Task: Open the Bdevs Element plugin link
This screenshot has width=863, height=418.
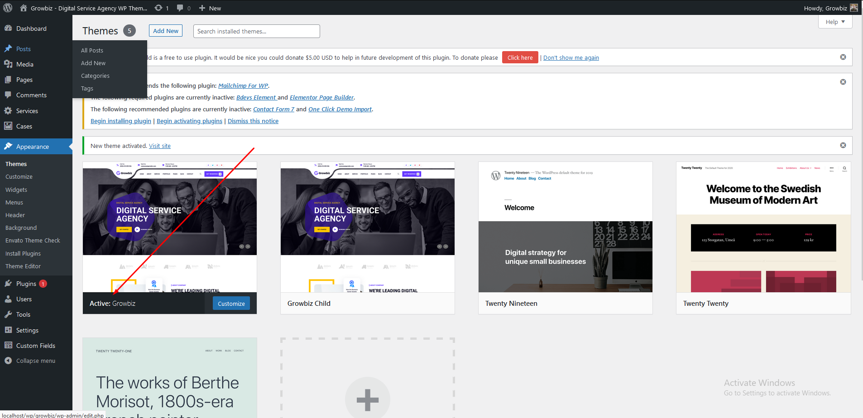Action: pos(256,97)
